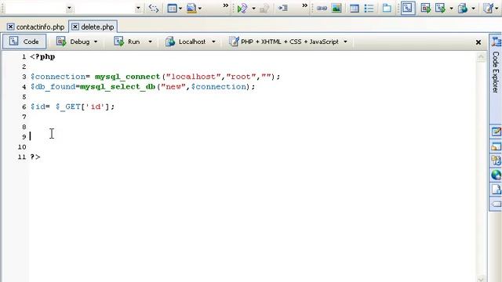Expand the yellow document icon dropdown arrow
The height and width of the screenshot is (282, 502).
[200, 9]
